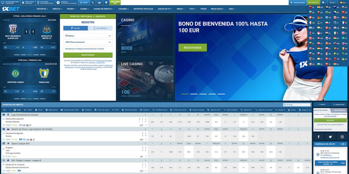Choose the EN English flag language
The height and width of the screenshot is (174, 349).
coord(336,18)
